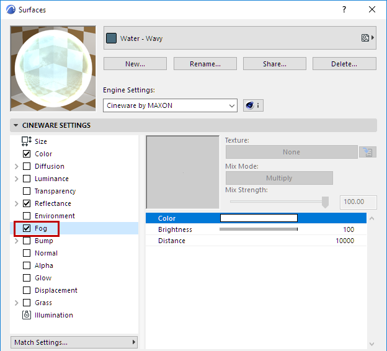The width and height of the screenshot is (387, 351).
Task: Enable the Transparency checkbox
Action: coord(27,191)
